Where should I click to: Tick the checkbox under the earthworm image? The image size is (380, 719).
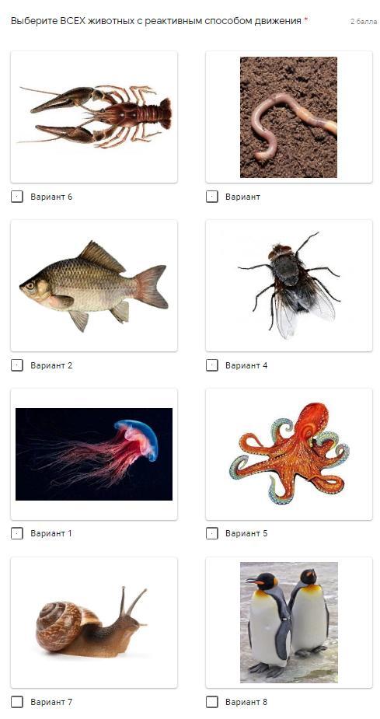pos(212,197)
